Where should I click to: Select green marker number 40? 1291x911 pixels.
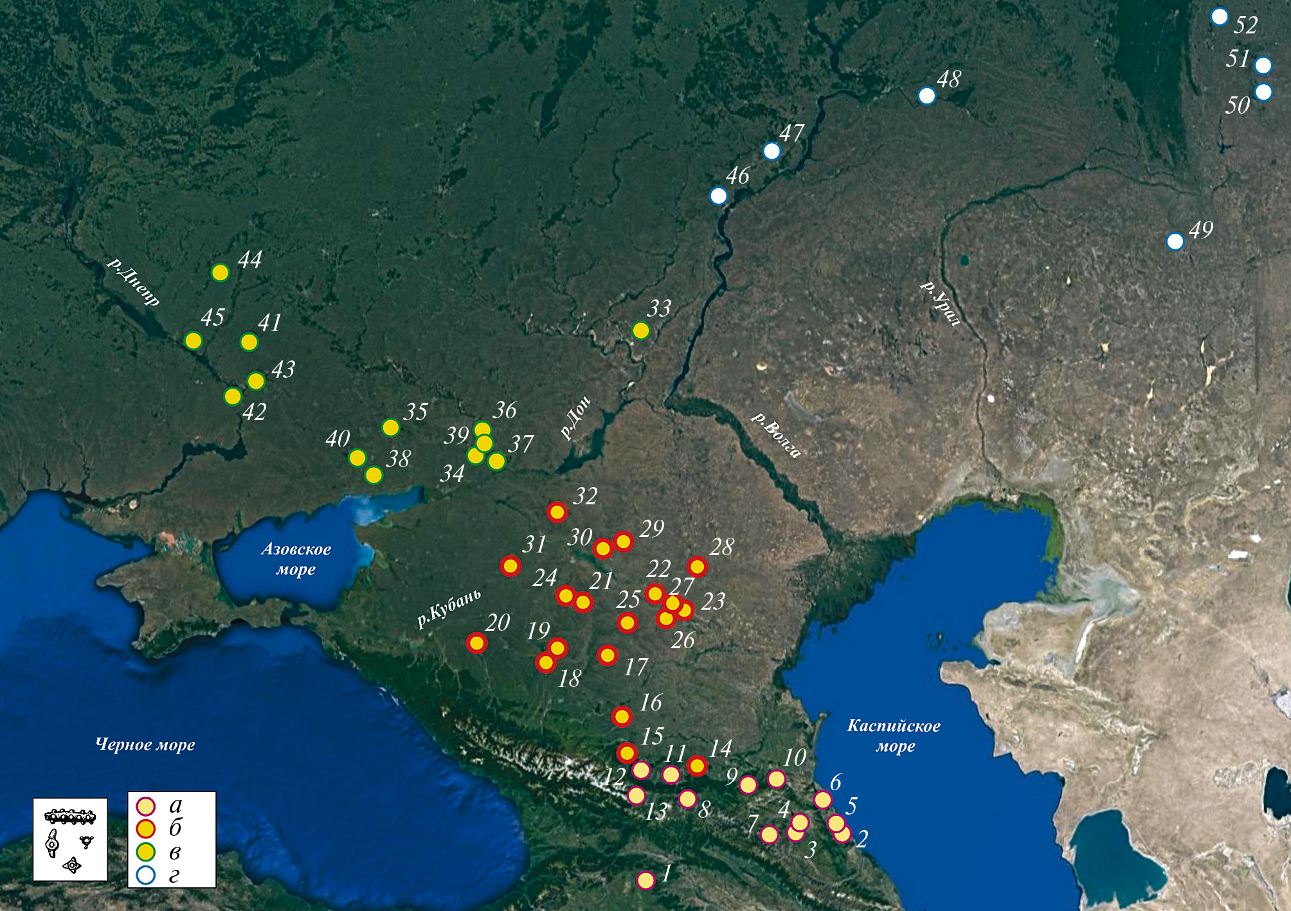357,458
